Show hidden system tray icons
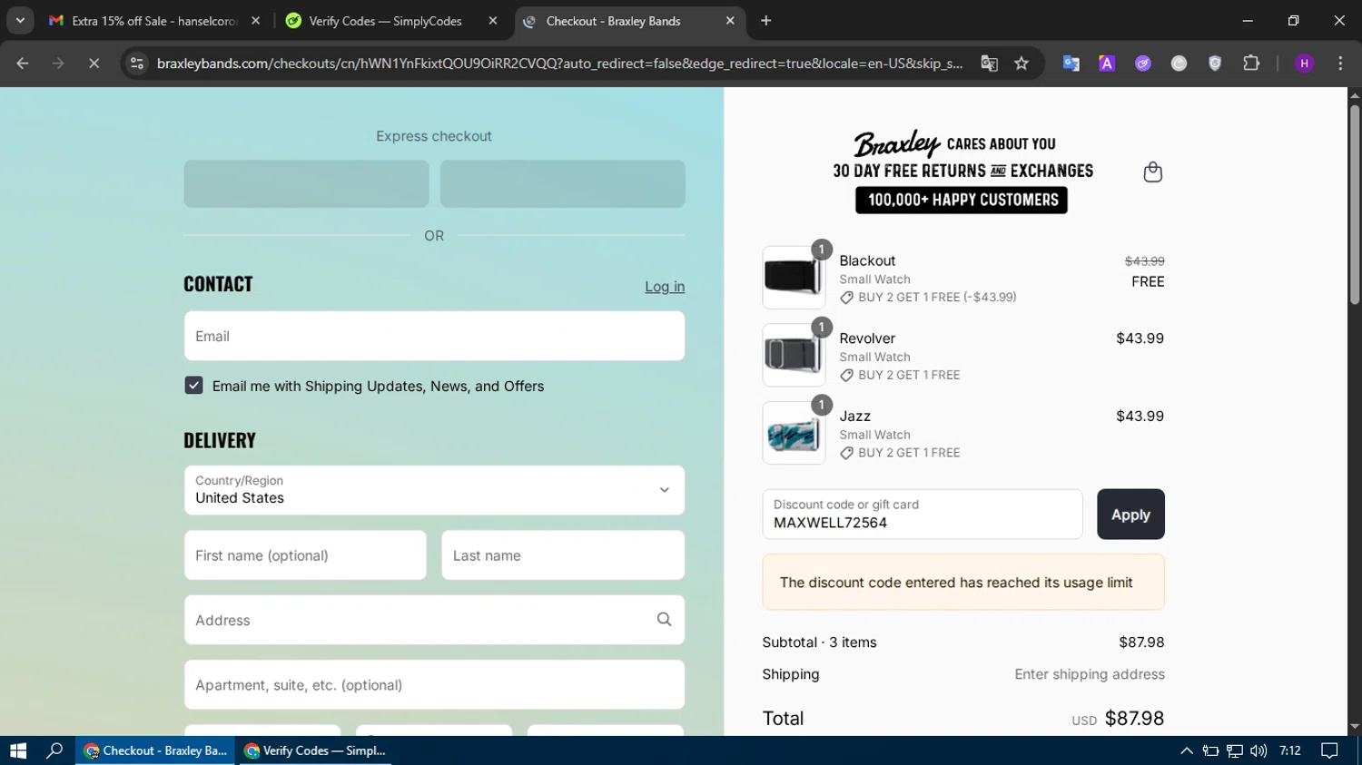This screenshot has height=765, width=1362. 1186,750
